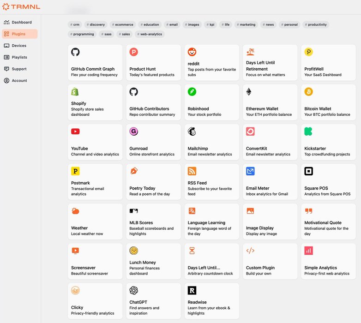Click the ChatGPT knot logo icon
Viewport: 361px width, 323px height.
click(x=133, y=290)
